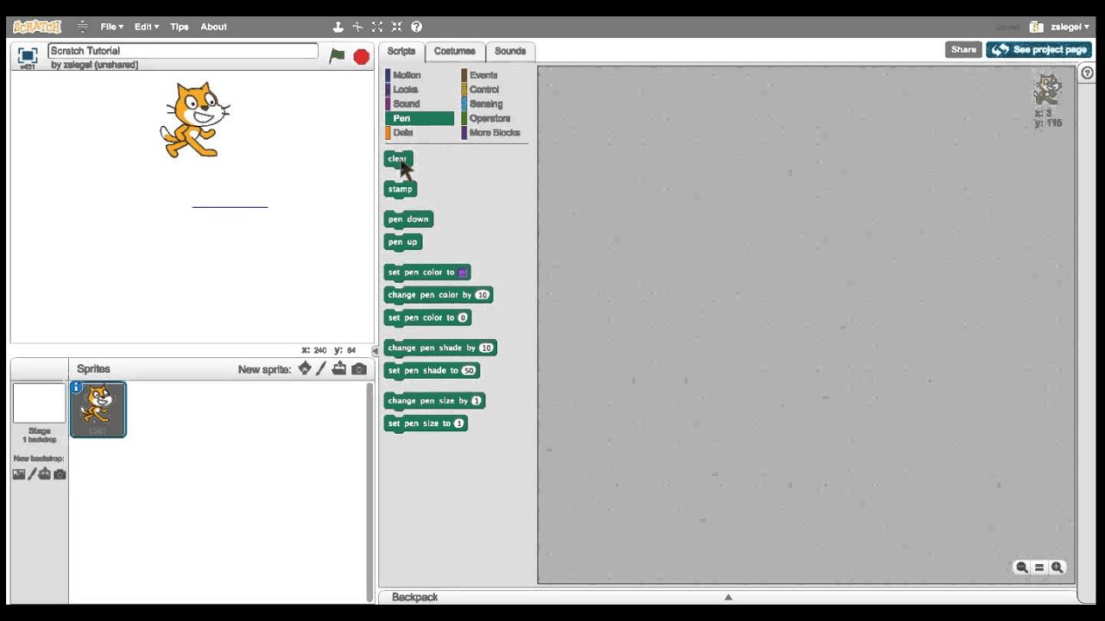
Task: Click the sprites pane scrollbar
Action: [x=371, y=492]
